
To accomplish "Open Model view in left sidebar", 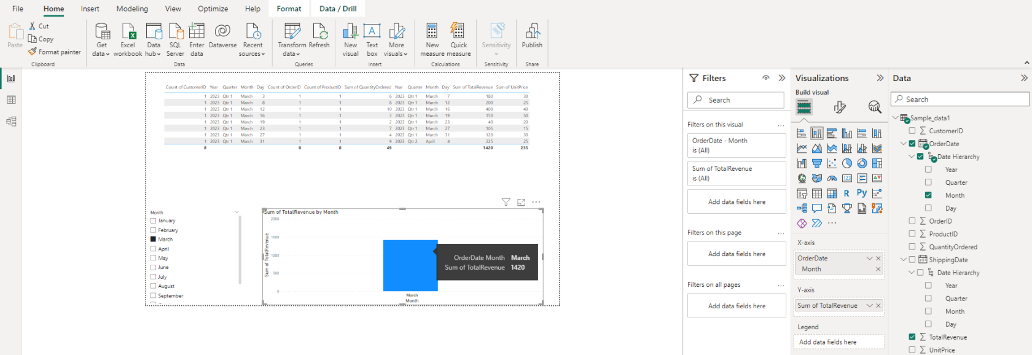I will point(11,122).
